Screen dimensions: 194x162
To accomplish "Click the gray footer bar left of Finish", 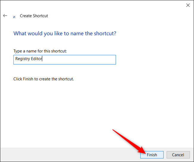I will tap(69, 155).
